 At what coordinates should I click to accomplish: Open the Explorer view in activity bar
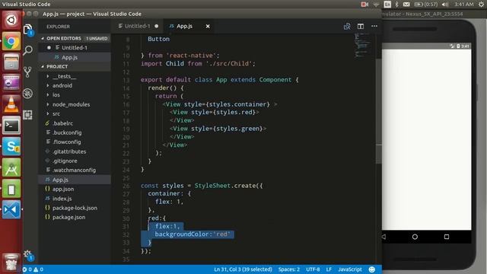pos(28,30)
